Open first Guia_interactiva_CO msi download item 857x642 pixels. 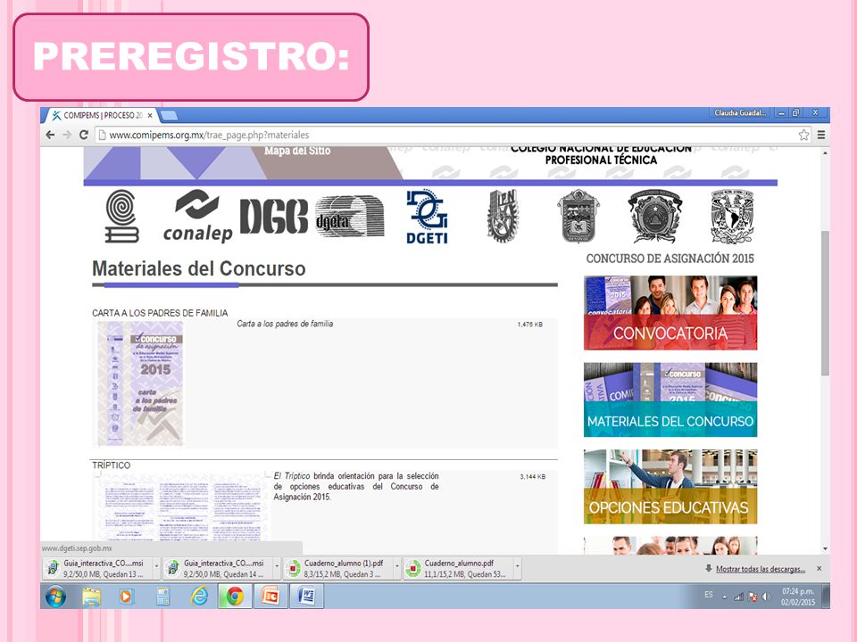[98, 568]
